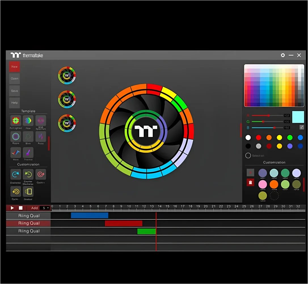The height and width of the screenshot is (284, 308).
Task: Apply the Blink template effect
Action: 28,136
